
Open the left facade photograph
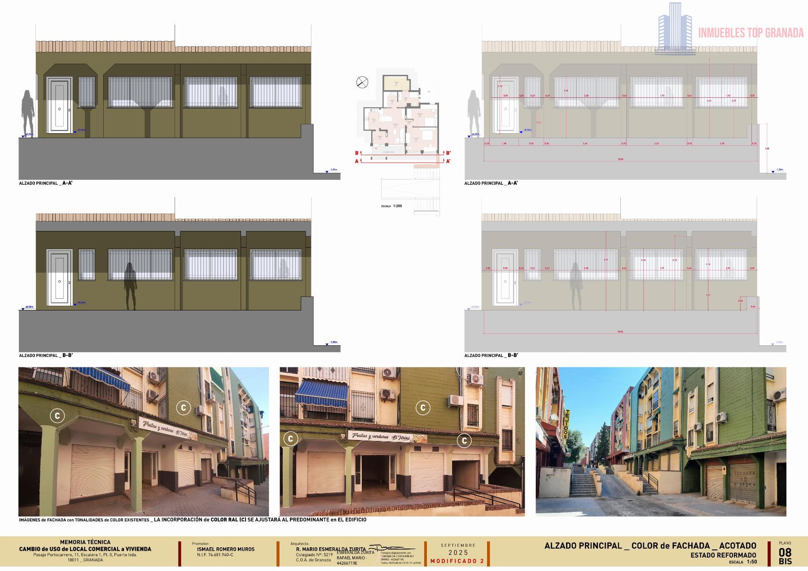(144, 442)
